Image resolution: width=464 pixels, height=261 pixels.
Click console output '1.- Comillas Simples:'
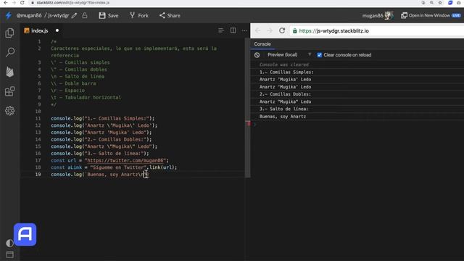click(286, 72)
